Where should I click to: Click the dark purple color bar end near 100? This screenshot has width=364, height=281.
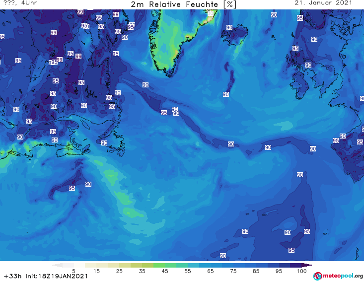coord(307,265)
